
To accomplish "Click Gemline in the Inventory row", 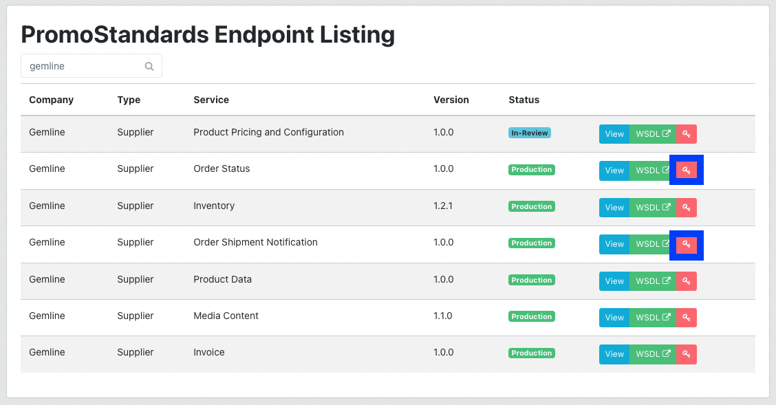I will pos(47,206).
